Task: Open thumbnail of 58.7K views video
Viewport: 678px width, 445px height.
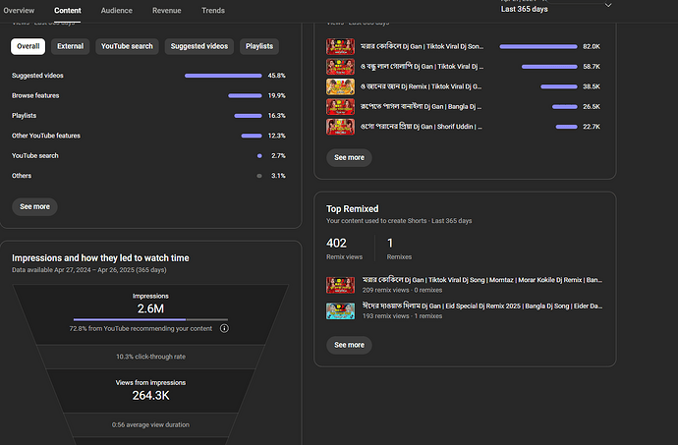Action: tap(340, 67)
